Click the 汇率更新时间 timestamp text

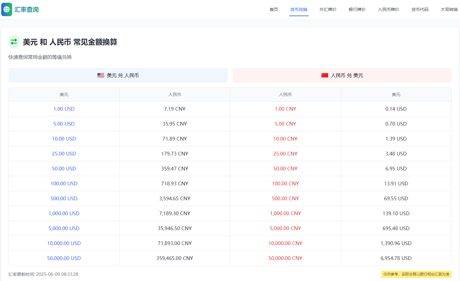(x=43, y=274)
